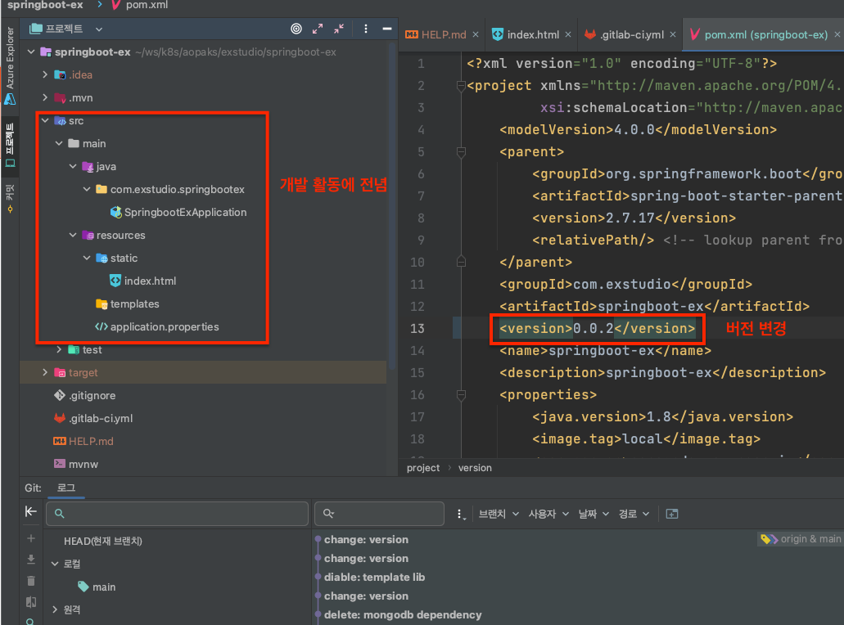Collapse all items in project tree
This screenshot has height=625, width=844.
pos(339,29)
